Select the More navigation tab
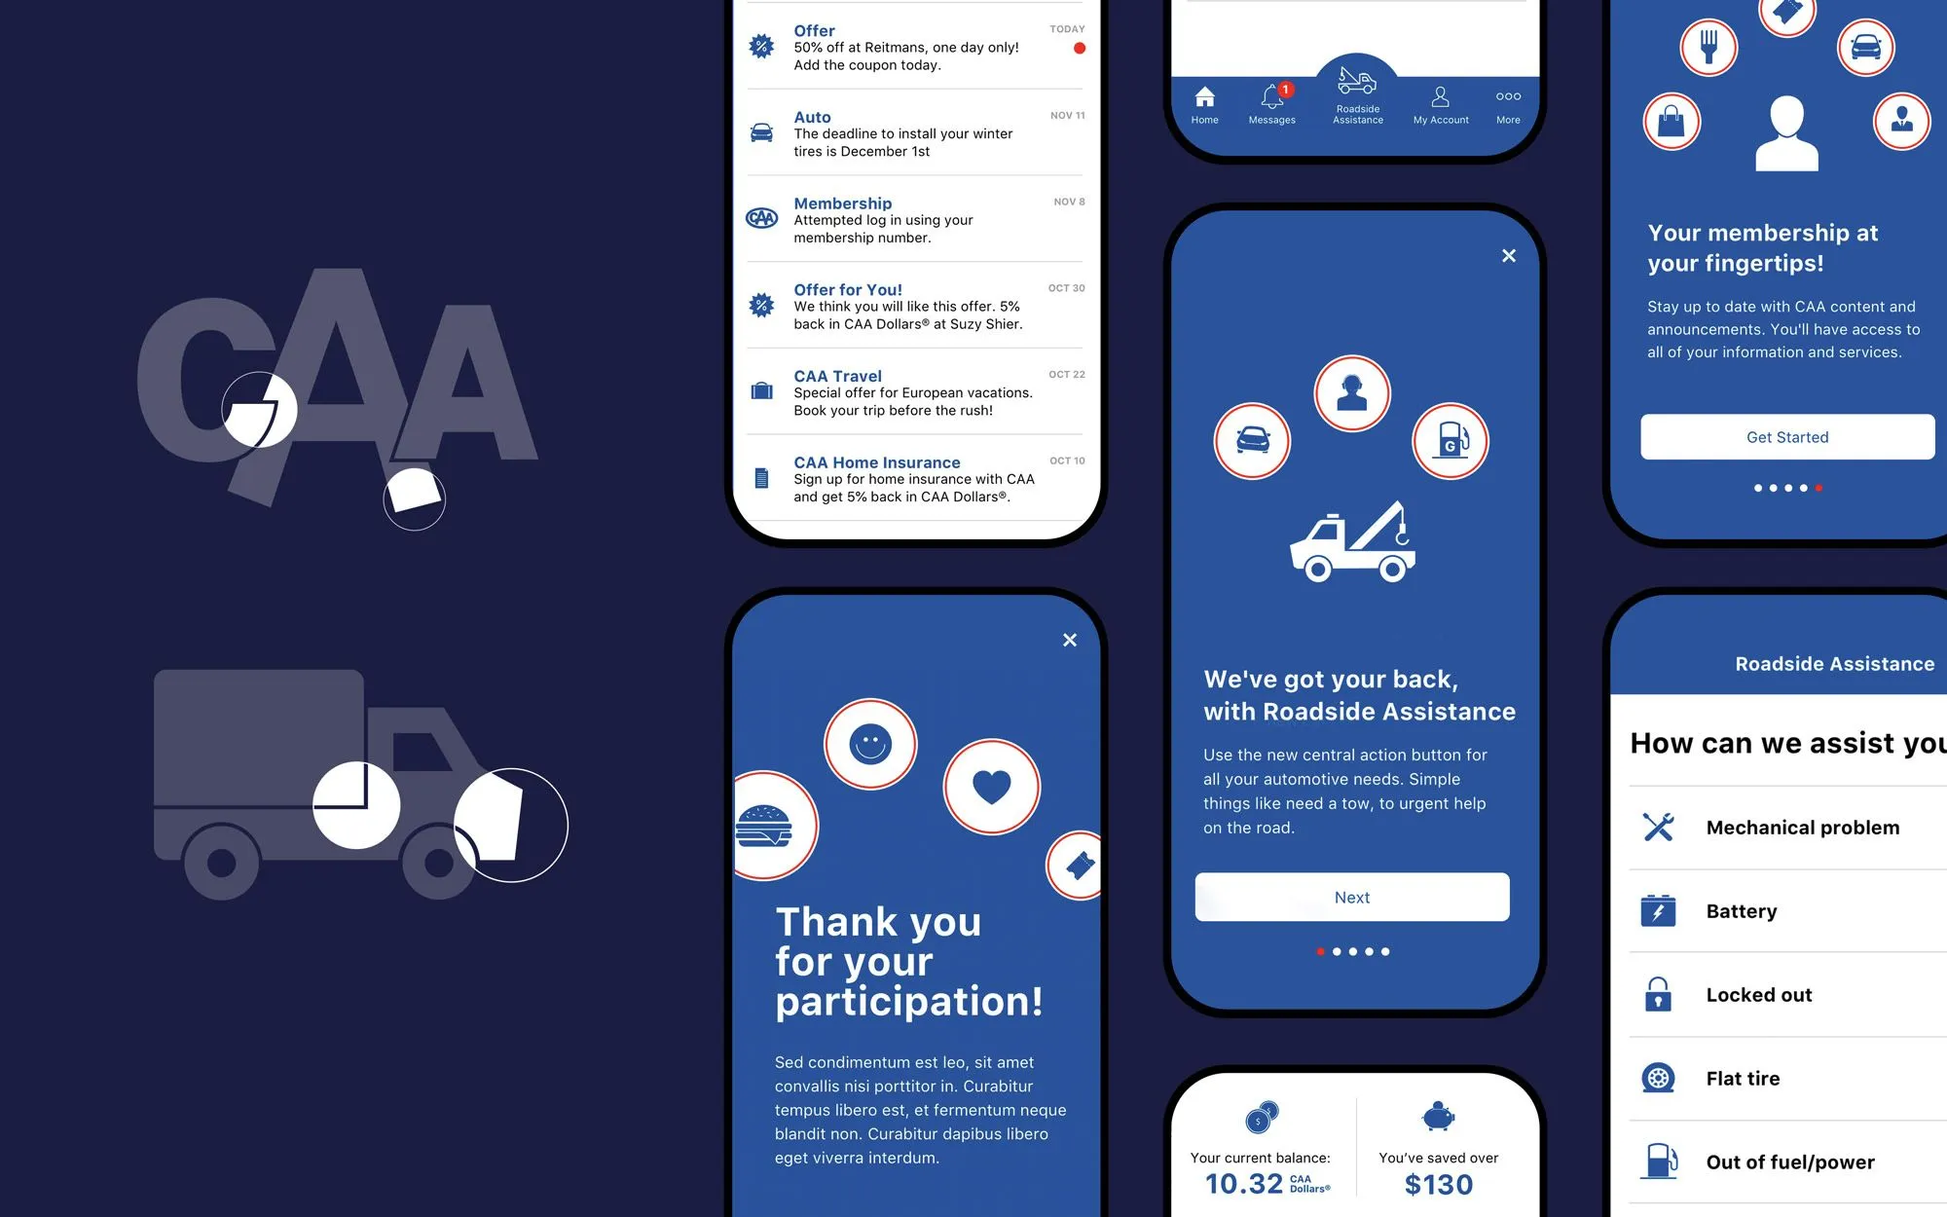Image resolution: width=1947 pixels, height=1217 pixels. [x=1507, y=106]
